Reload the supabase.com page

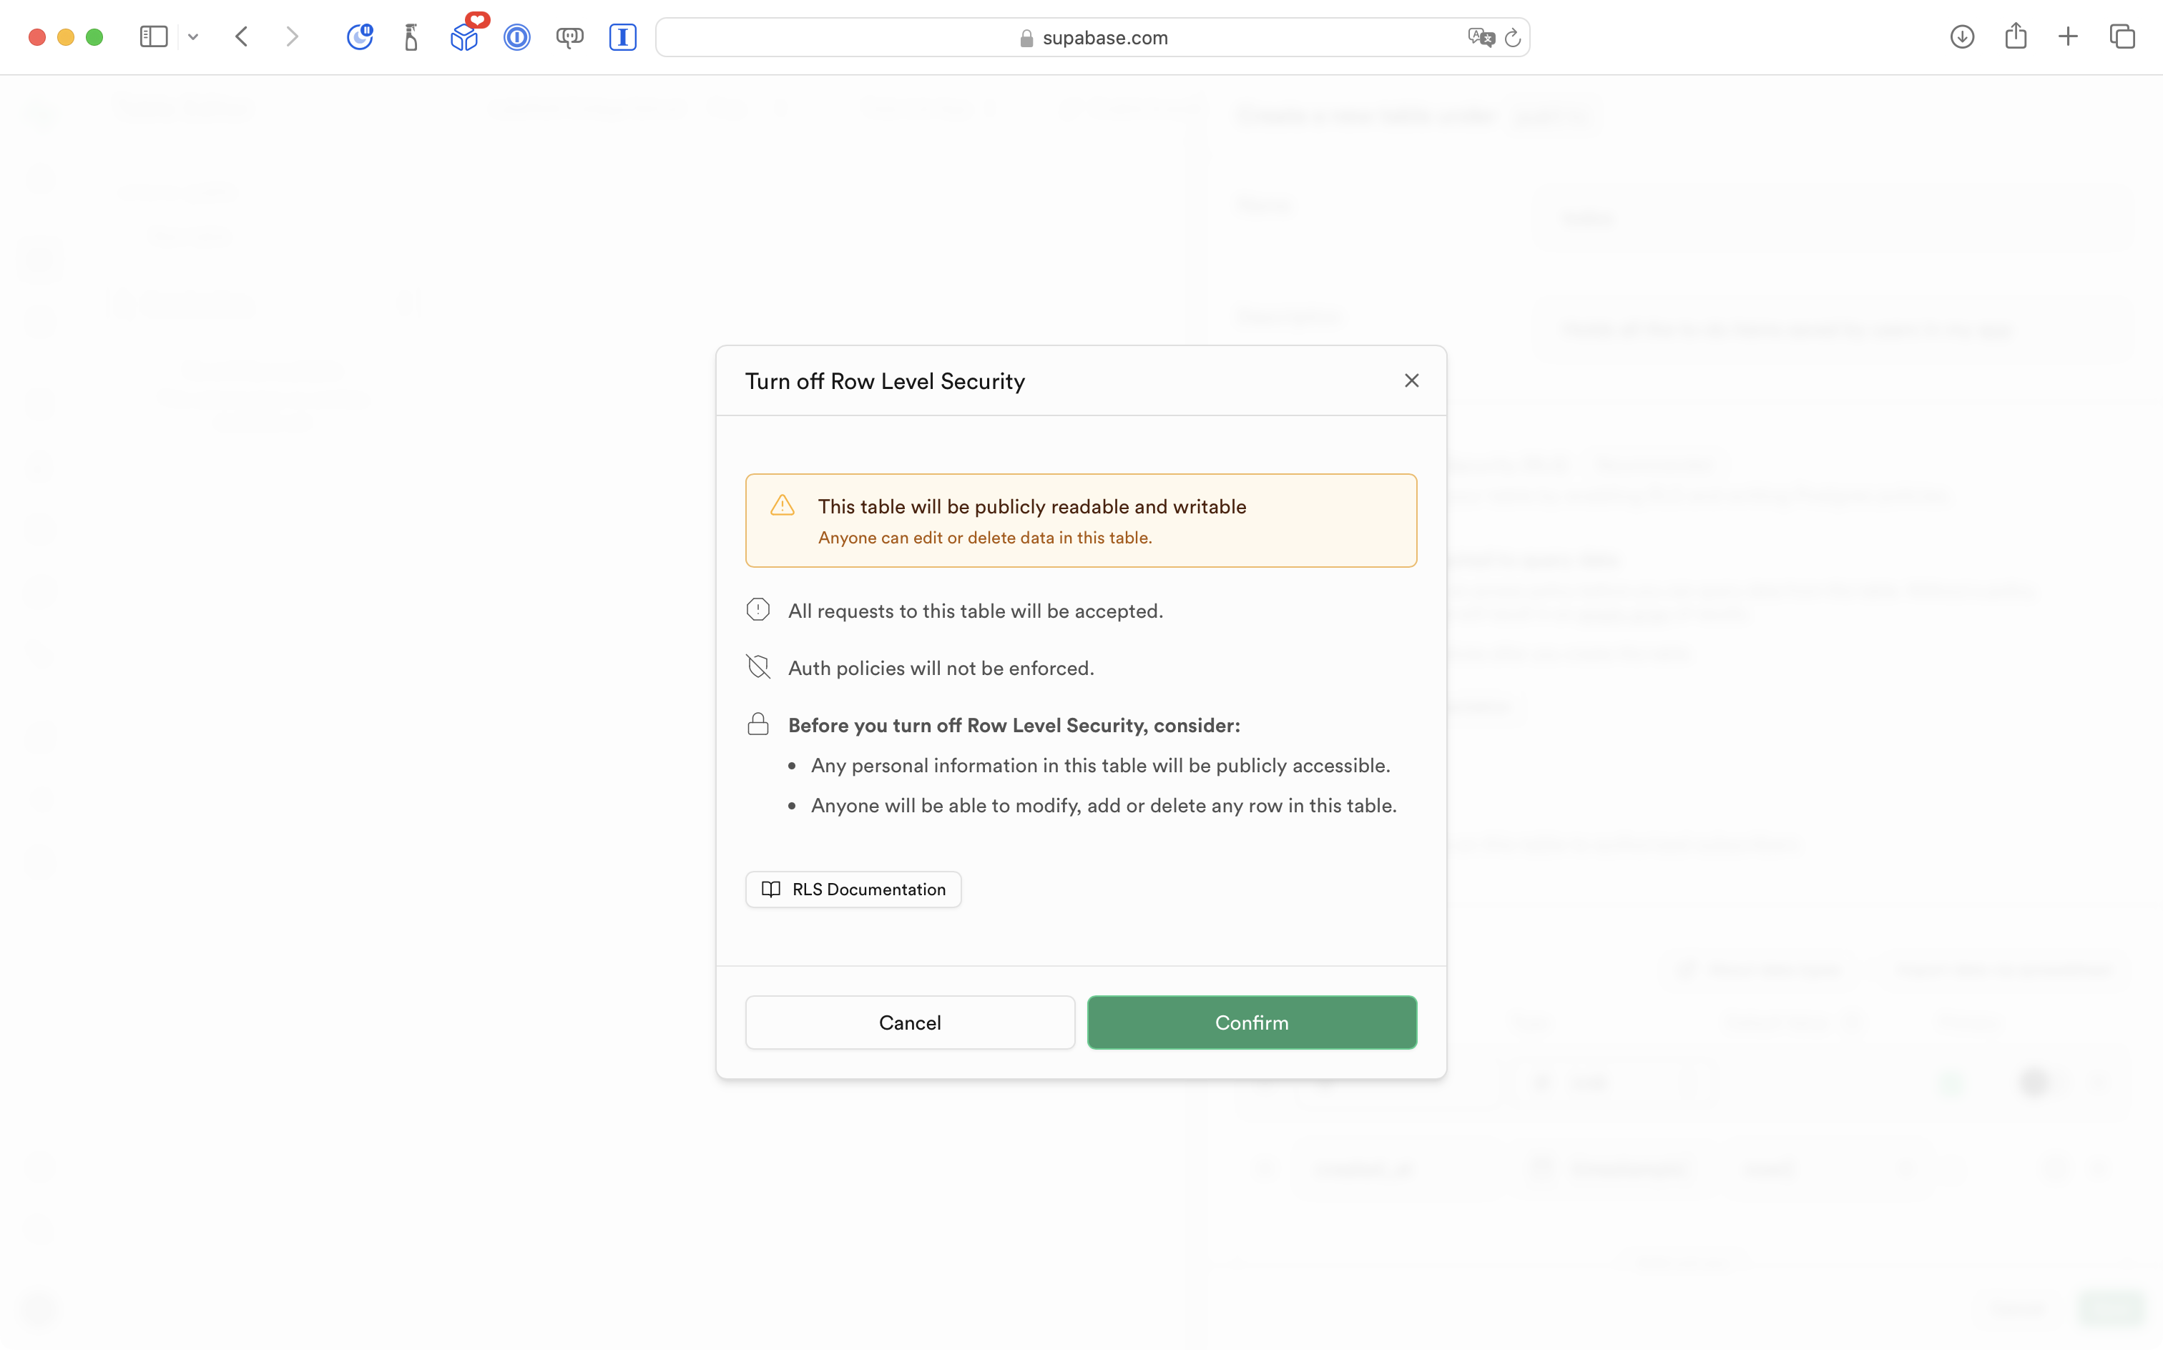pyautogui.click(x=1512, y=37)
